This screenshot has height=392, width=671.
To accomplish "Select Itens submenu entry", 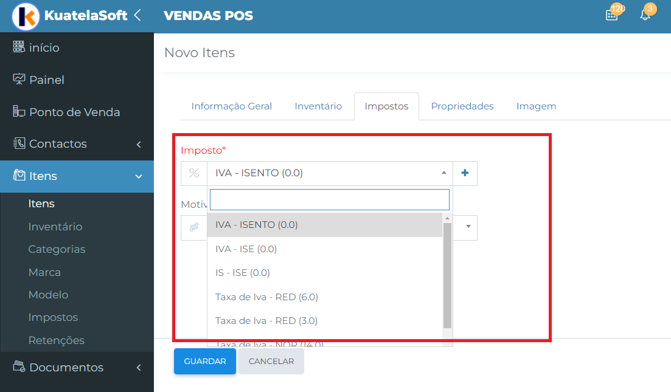I will (x=41, y=204).
